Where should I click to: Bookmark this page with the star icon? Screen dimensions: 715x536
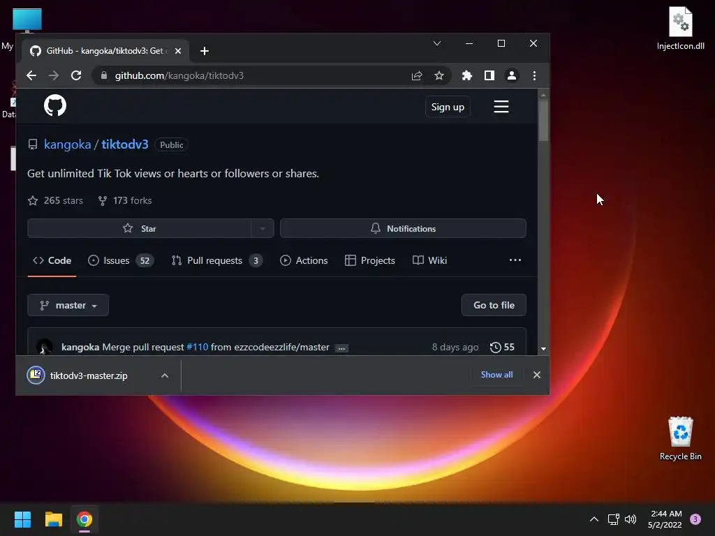click(x=439, y=75)
